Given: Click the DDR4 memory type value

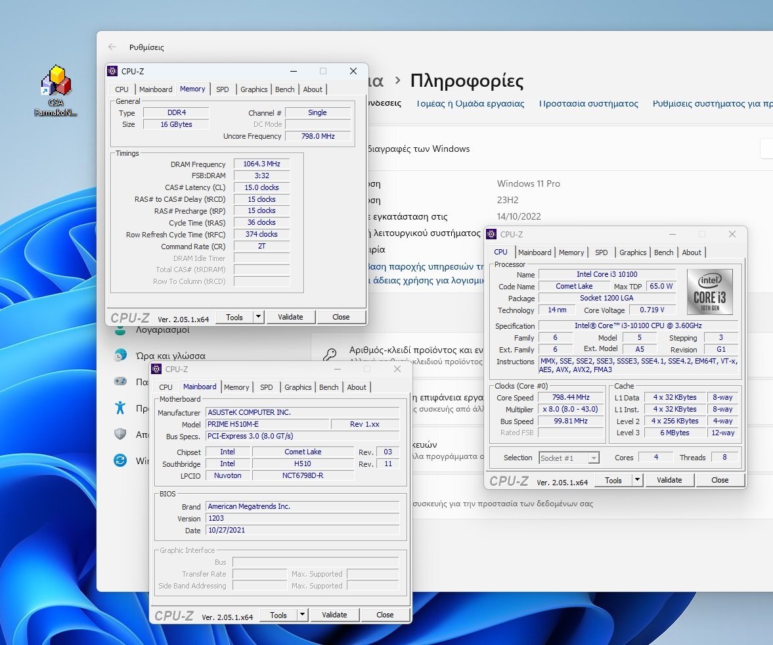Looking at the screenshot, I should tap(176, 112).
